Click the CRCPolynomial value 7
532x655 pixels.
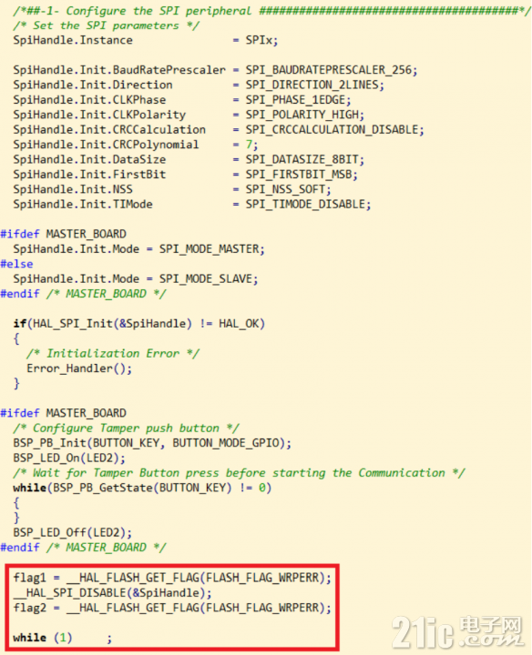[249, 145]
